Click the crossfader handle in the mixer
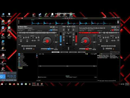130x98 pixels. pyautogui.click(x=69, y=48)
